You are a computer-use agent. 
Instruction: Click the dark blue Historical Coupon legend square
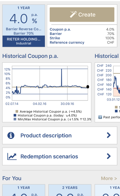coord(15,115)
